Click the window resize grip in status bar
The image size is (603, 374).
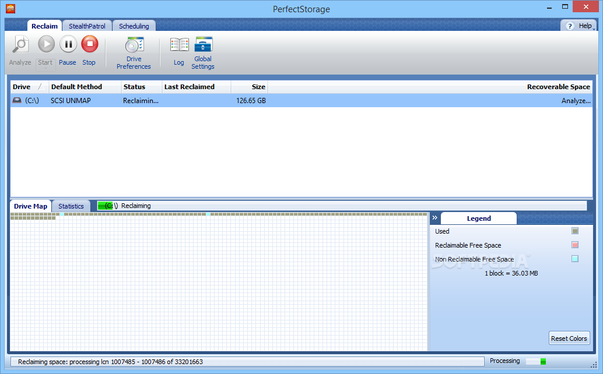point(594,365)
